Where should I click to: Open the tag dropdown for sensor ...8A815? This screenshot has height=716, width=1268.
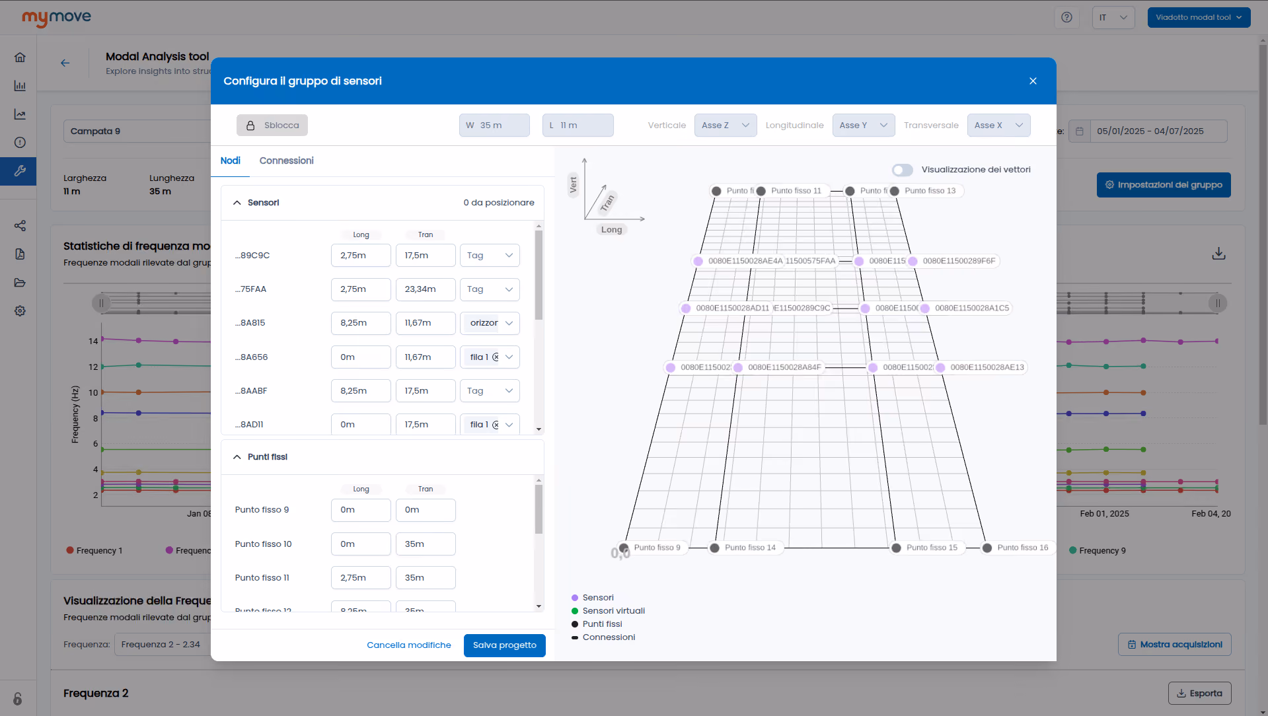[490, 323]
